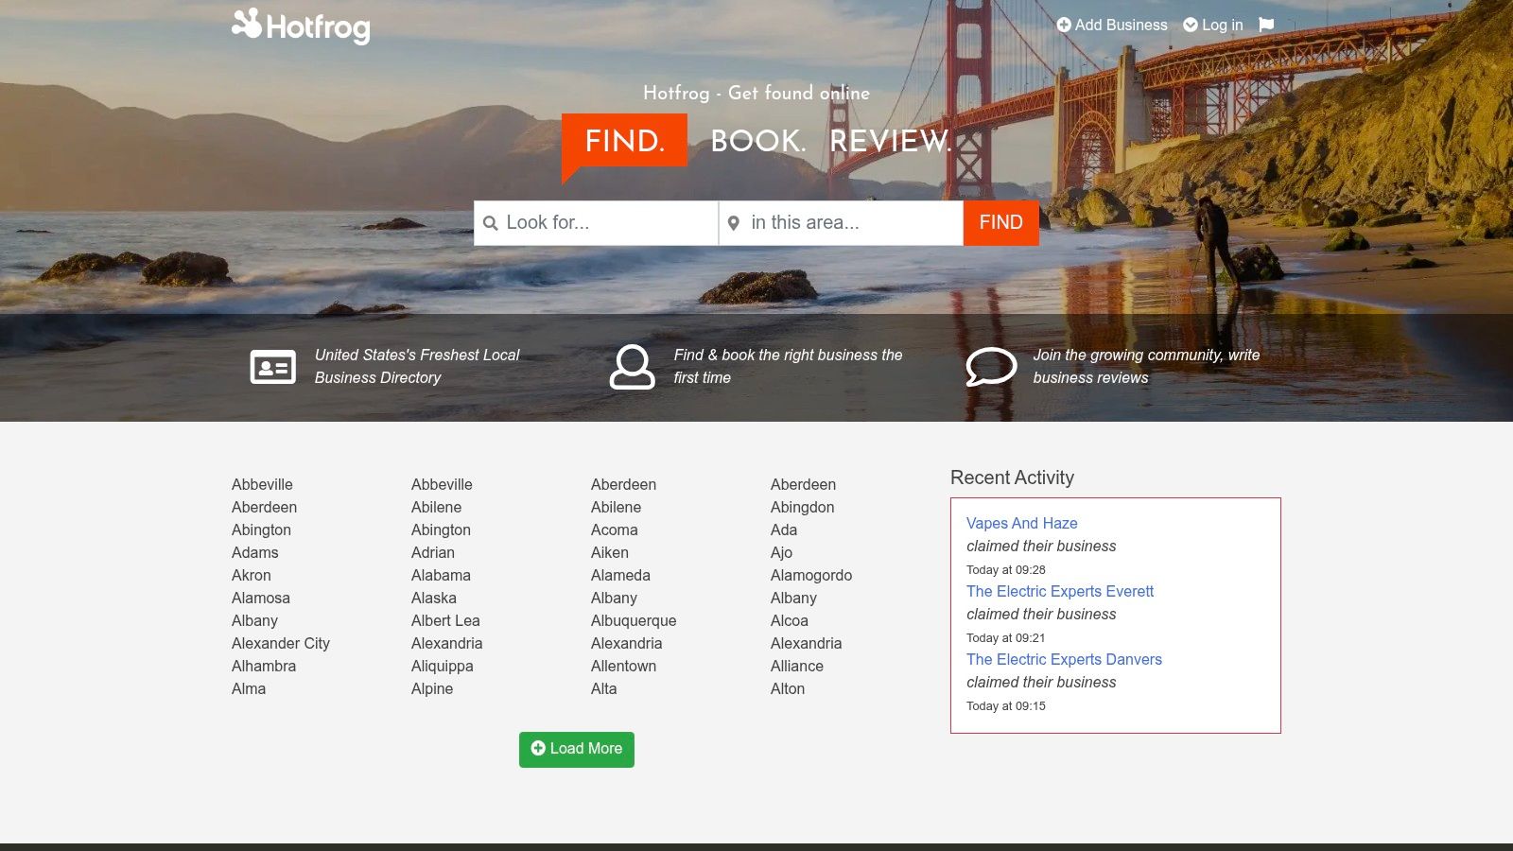Open The Electric Experts Danvers link
The image size is (1513, 851).
[1064, 659]
